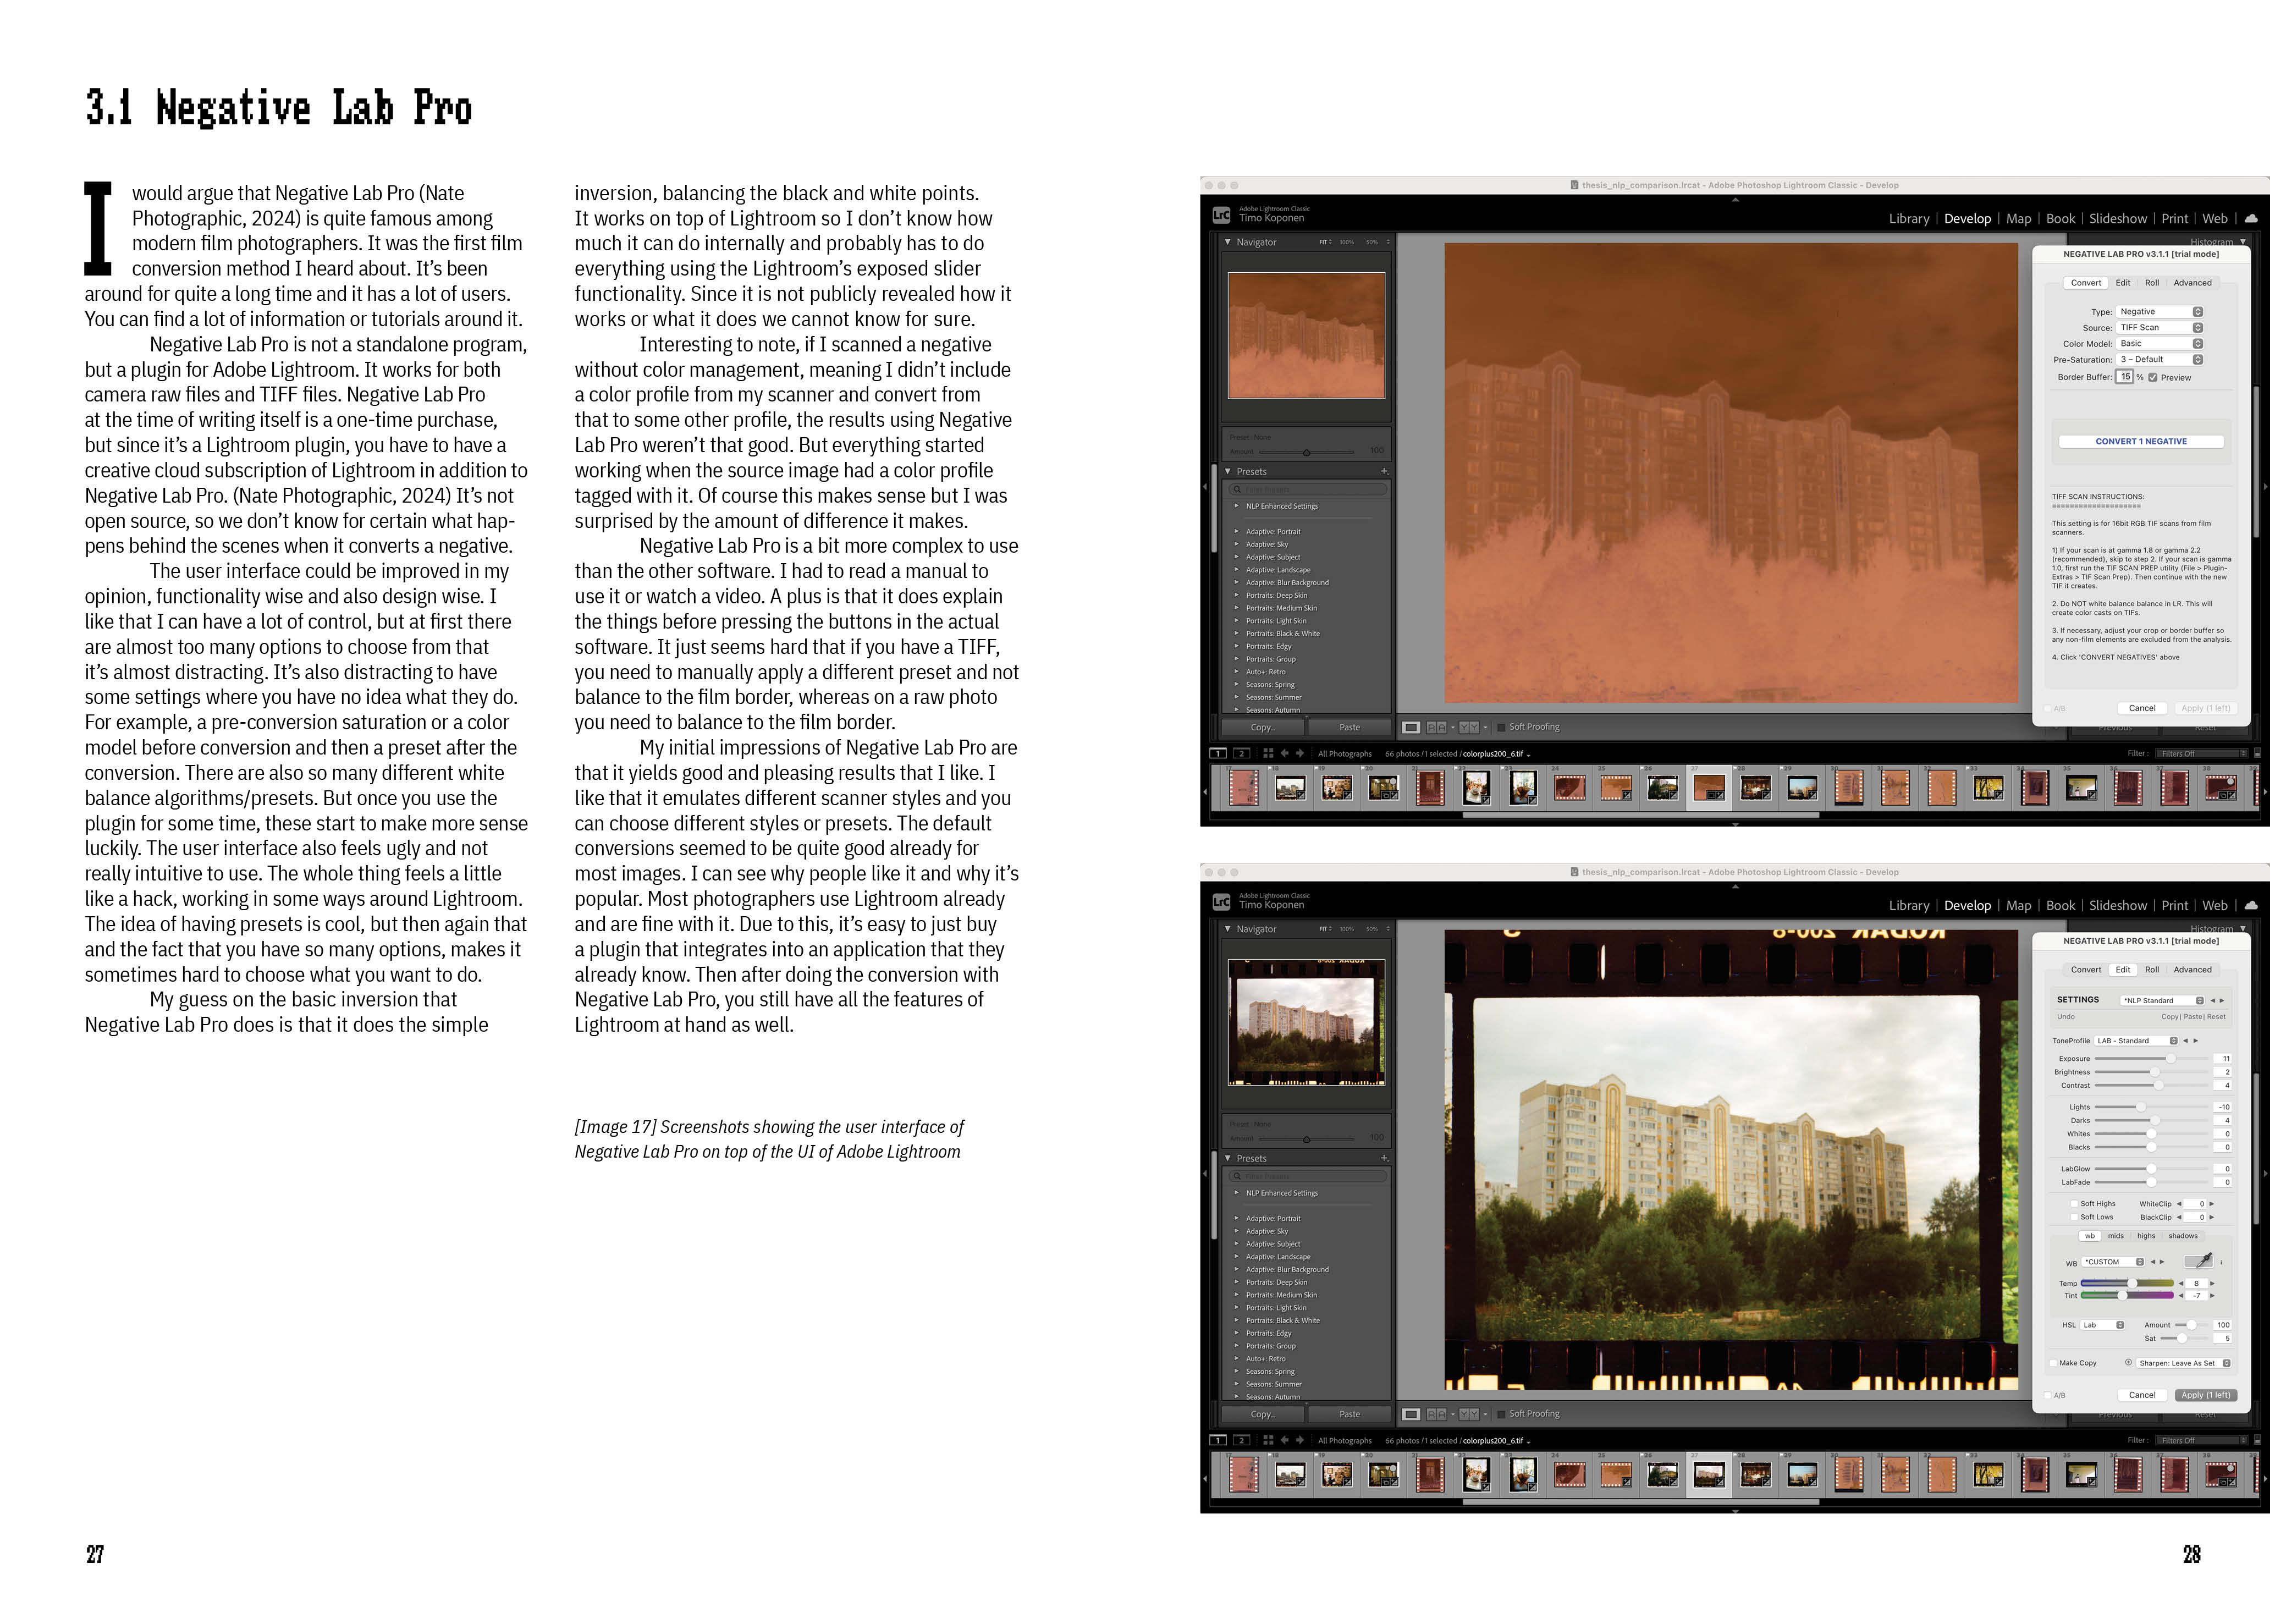Select Loupe view icon in lower screenshot toolbar

[1411, 1414]
